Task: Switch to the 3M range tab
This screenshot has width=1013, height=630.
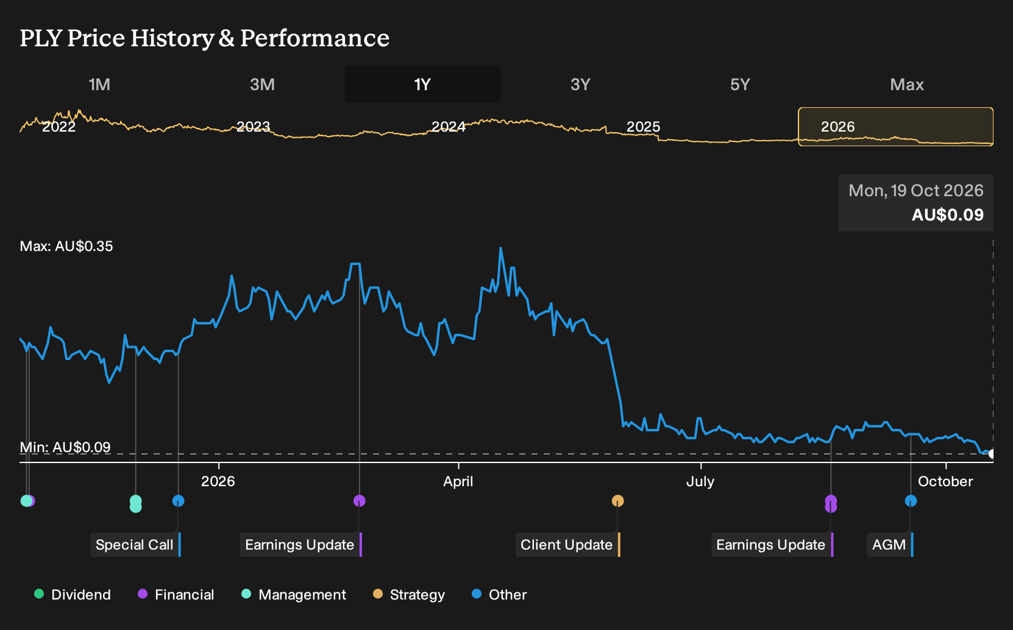Action: (x=262, y=84)
